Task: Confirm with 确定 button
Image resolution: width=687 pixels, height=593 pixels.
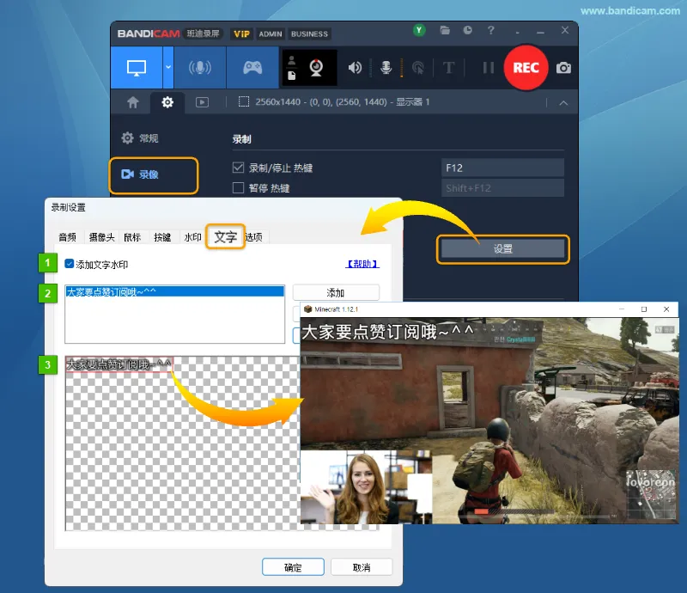Action: coord(293,567)
